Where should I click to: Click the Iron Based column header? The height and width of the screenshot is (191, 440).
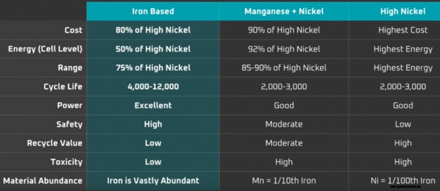153,11
